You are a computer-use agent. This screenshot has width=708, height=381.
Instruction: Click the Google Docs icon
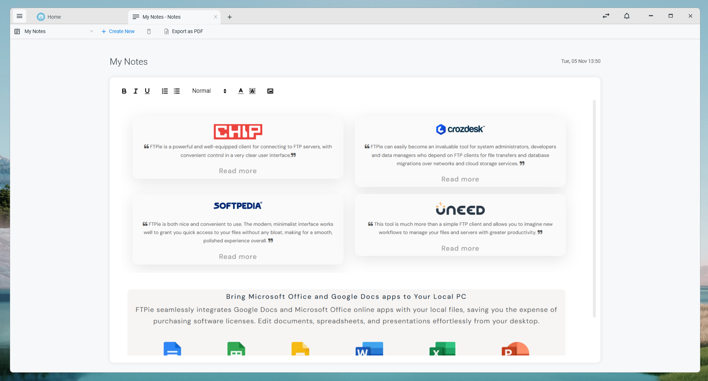[172, 349]
